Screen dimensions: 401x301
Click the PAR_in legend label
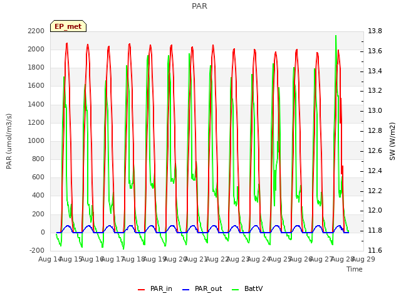point(161,289)
